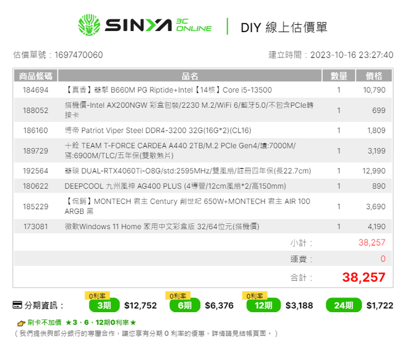This screenshot has height=350, width=406.
Task: Click the B660M PG Riptide Core i5-13500 item
Action: pyautogui.click(x=168, y=90)
